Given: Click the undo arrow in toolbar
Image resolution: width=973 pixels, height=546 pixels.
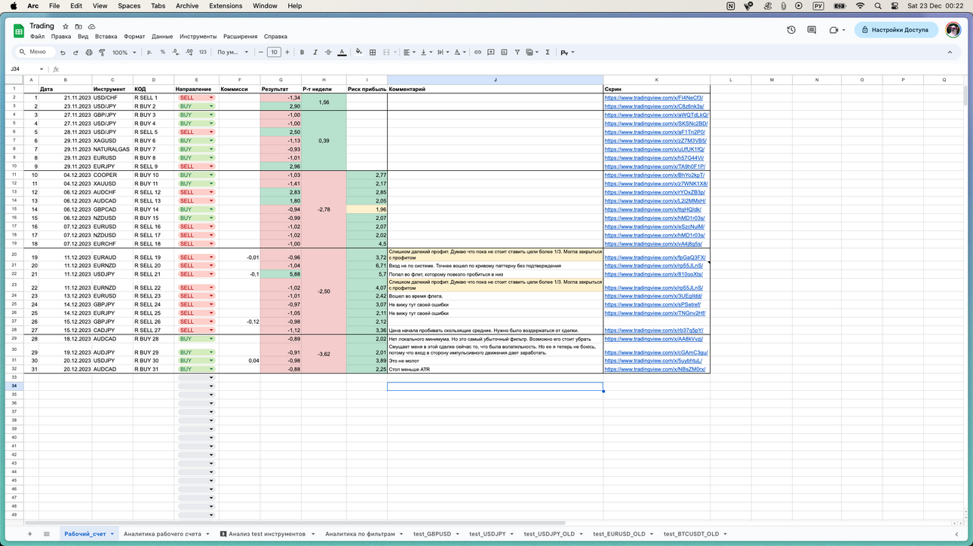Looking at the screenshot, I should 63,53.
